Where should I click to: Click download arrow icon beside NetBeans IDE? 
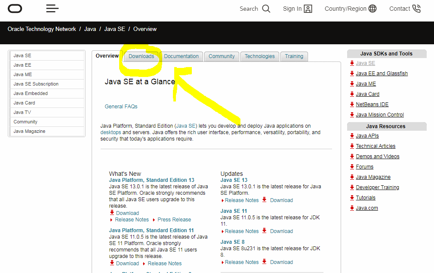(352, 104)
